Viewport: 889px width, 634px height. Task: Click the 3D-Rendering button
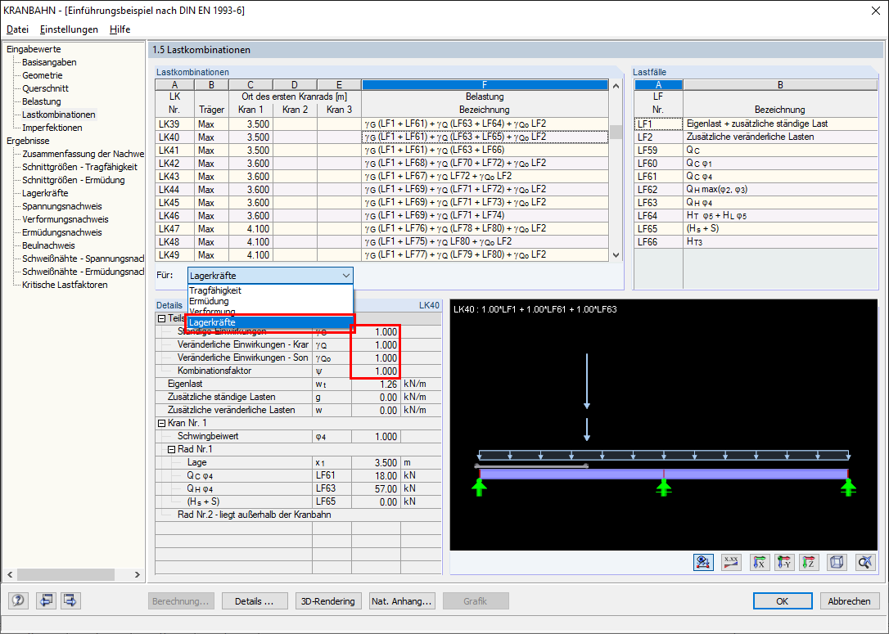[x=327, y=601]
